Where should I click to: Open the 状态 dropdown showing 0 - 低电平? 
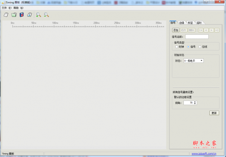pos(194,61)
